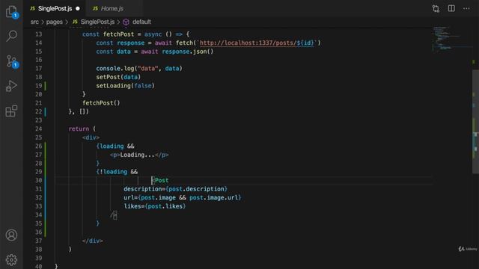Click the unsaved dot on SinglePost.js tab
The image size is (479, 269).
(x=78, y=8)
